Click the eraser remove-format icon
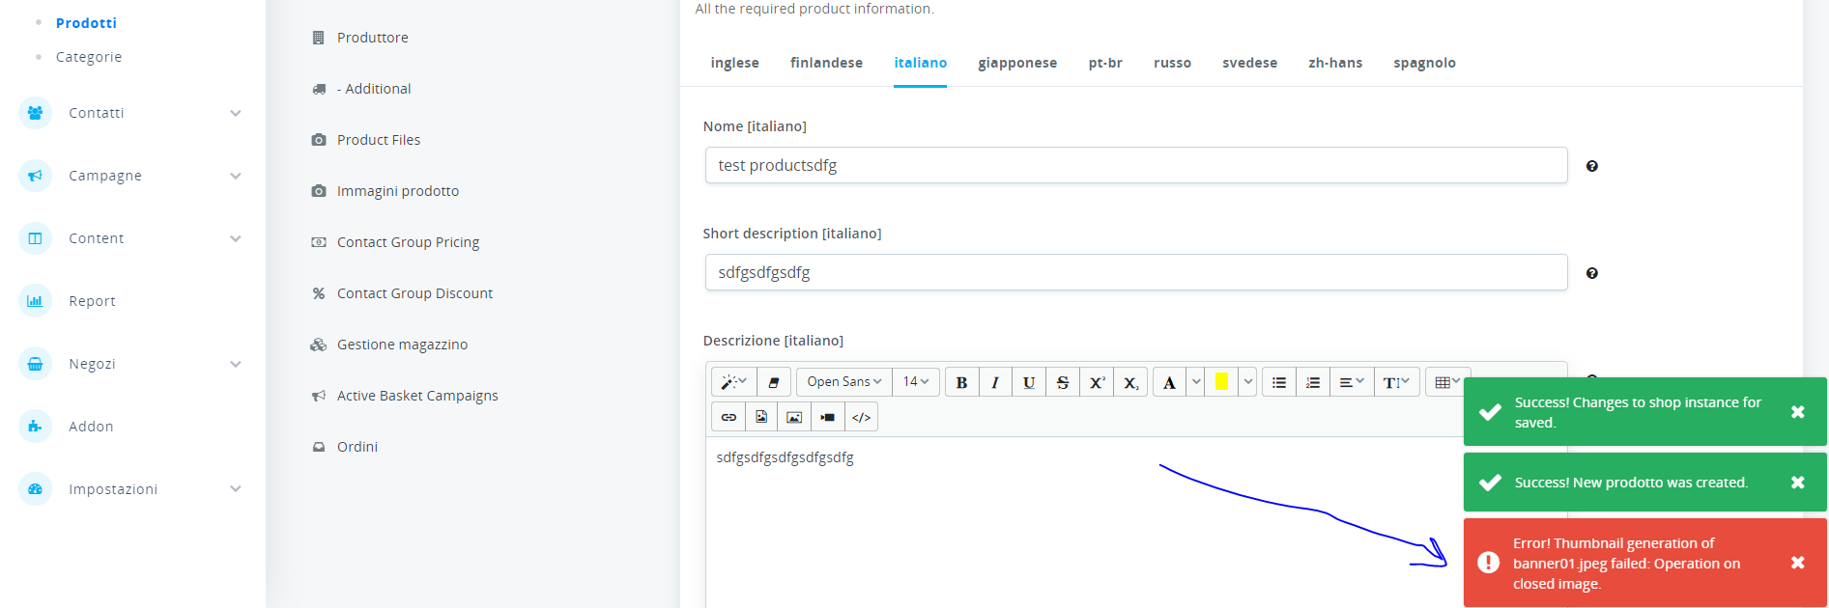The height and width of the screenshot is (608, 1829). [774, 382]
